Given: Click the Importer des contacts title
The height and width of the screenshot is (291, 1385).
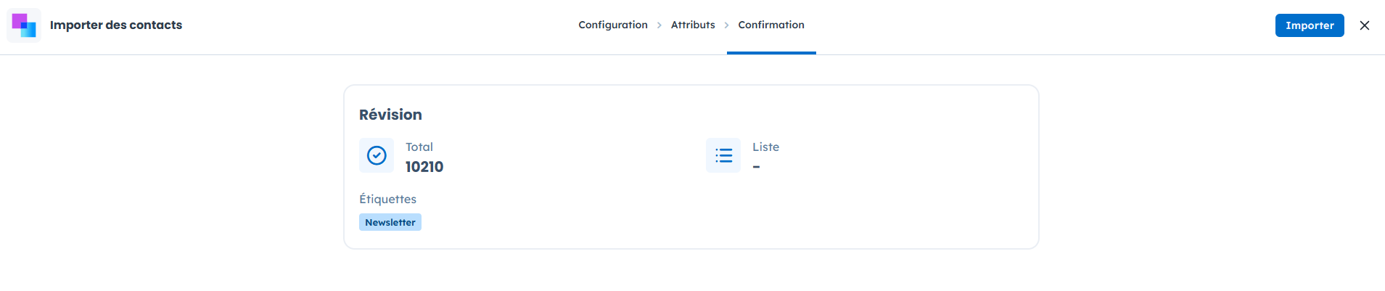Looking at the screenshot, I should (116, 25).
